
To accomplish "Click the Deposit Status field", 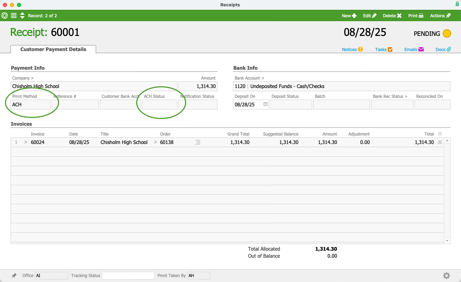I will click(291, 105).
